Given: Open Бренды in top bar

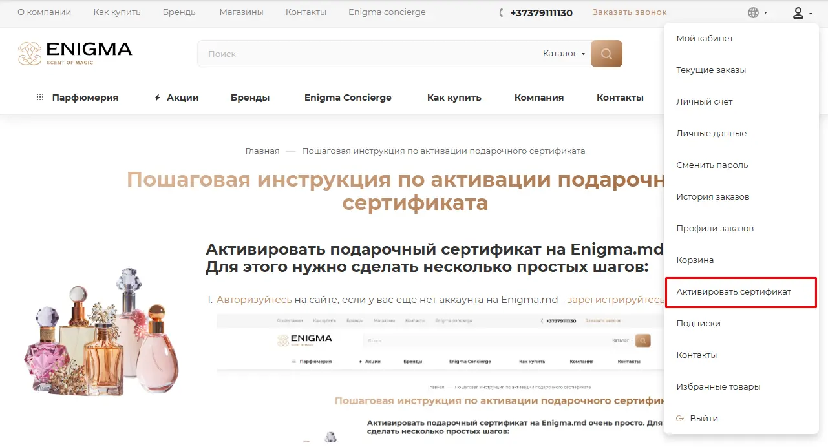Looking at the screenshot, I should 180,12.
